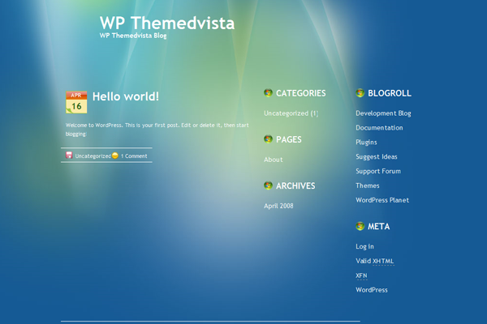
Task: Open the WP Themedvista site title
Action: [x=167, y=23]
